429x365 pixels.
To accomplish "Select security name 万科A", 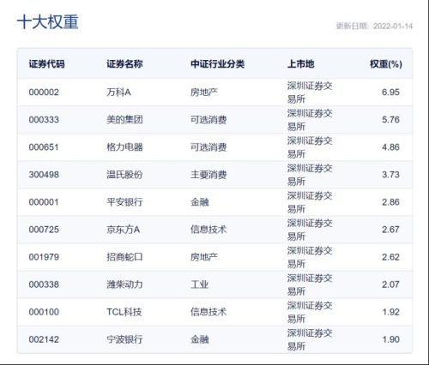I will pyautogui.click(x=118, y=93).
